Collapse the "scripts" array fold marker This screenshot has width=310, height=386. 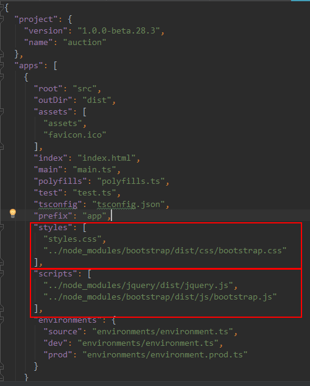pos(1,274)
